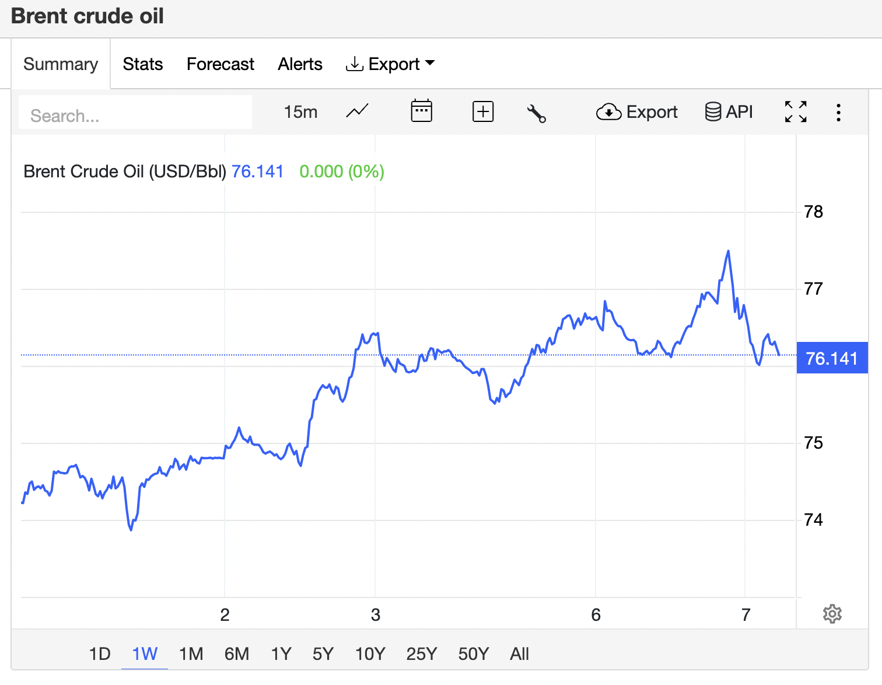
Task: Select the 6M time range
Action: coord(237,653)
